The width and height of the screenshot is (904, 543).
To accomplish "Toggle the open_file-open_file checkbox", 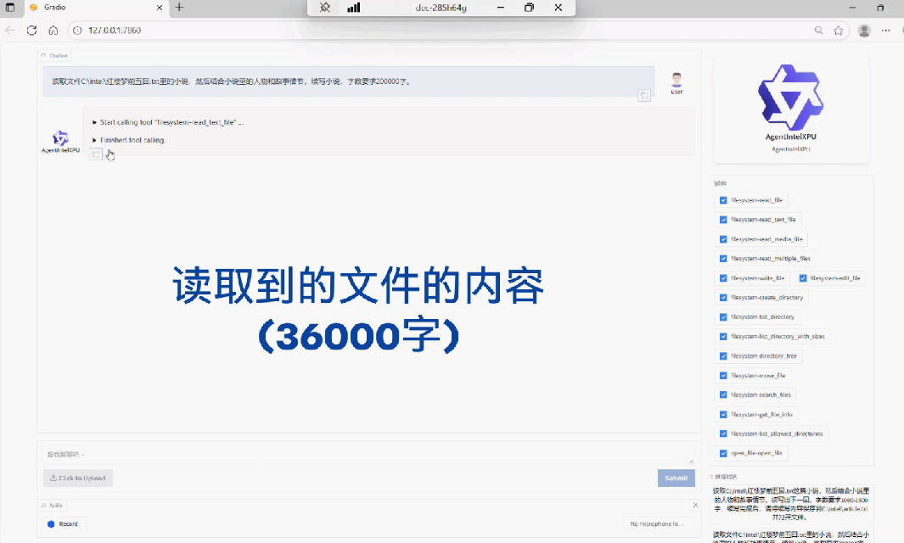I will (x=723, y=453).
